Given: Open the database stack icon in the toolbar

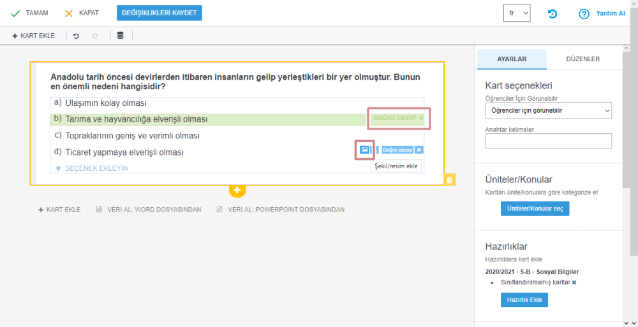Looking at the screenshot, I should [121, 36].
